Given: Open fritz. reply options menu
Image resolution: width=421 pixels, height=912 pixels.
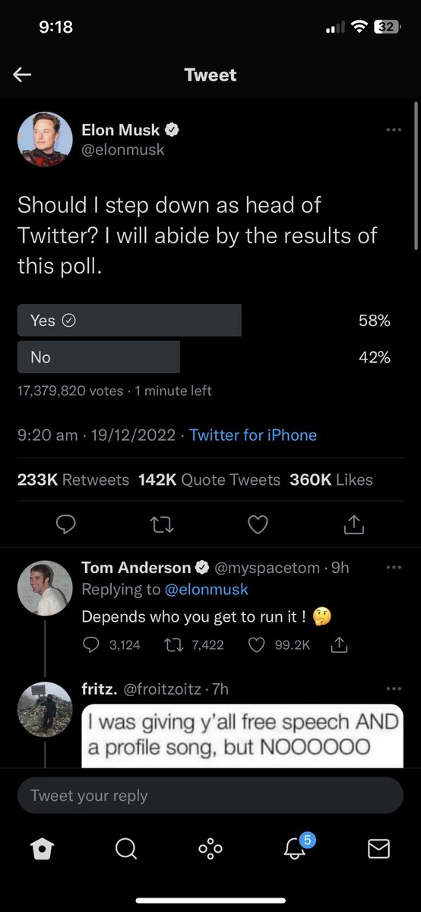Looking at the screenshot, I should point(393,689).
